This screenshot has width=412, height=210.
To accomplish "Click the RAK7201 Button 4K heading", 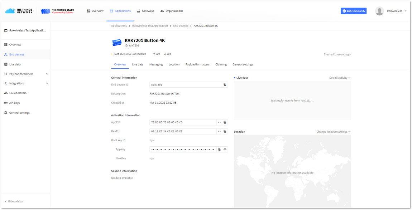I will tap(145, 40).
